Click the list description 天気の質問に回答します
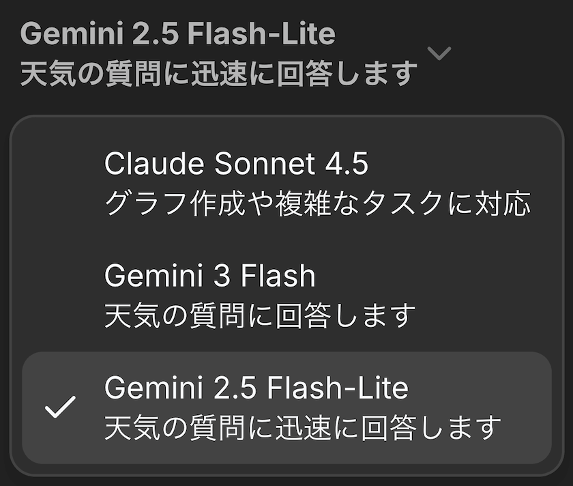The width and height of the screenshot is (573, 486). 260,315
